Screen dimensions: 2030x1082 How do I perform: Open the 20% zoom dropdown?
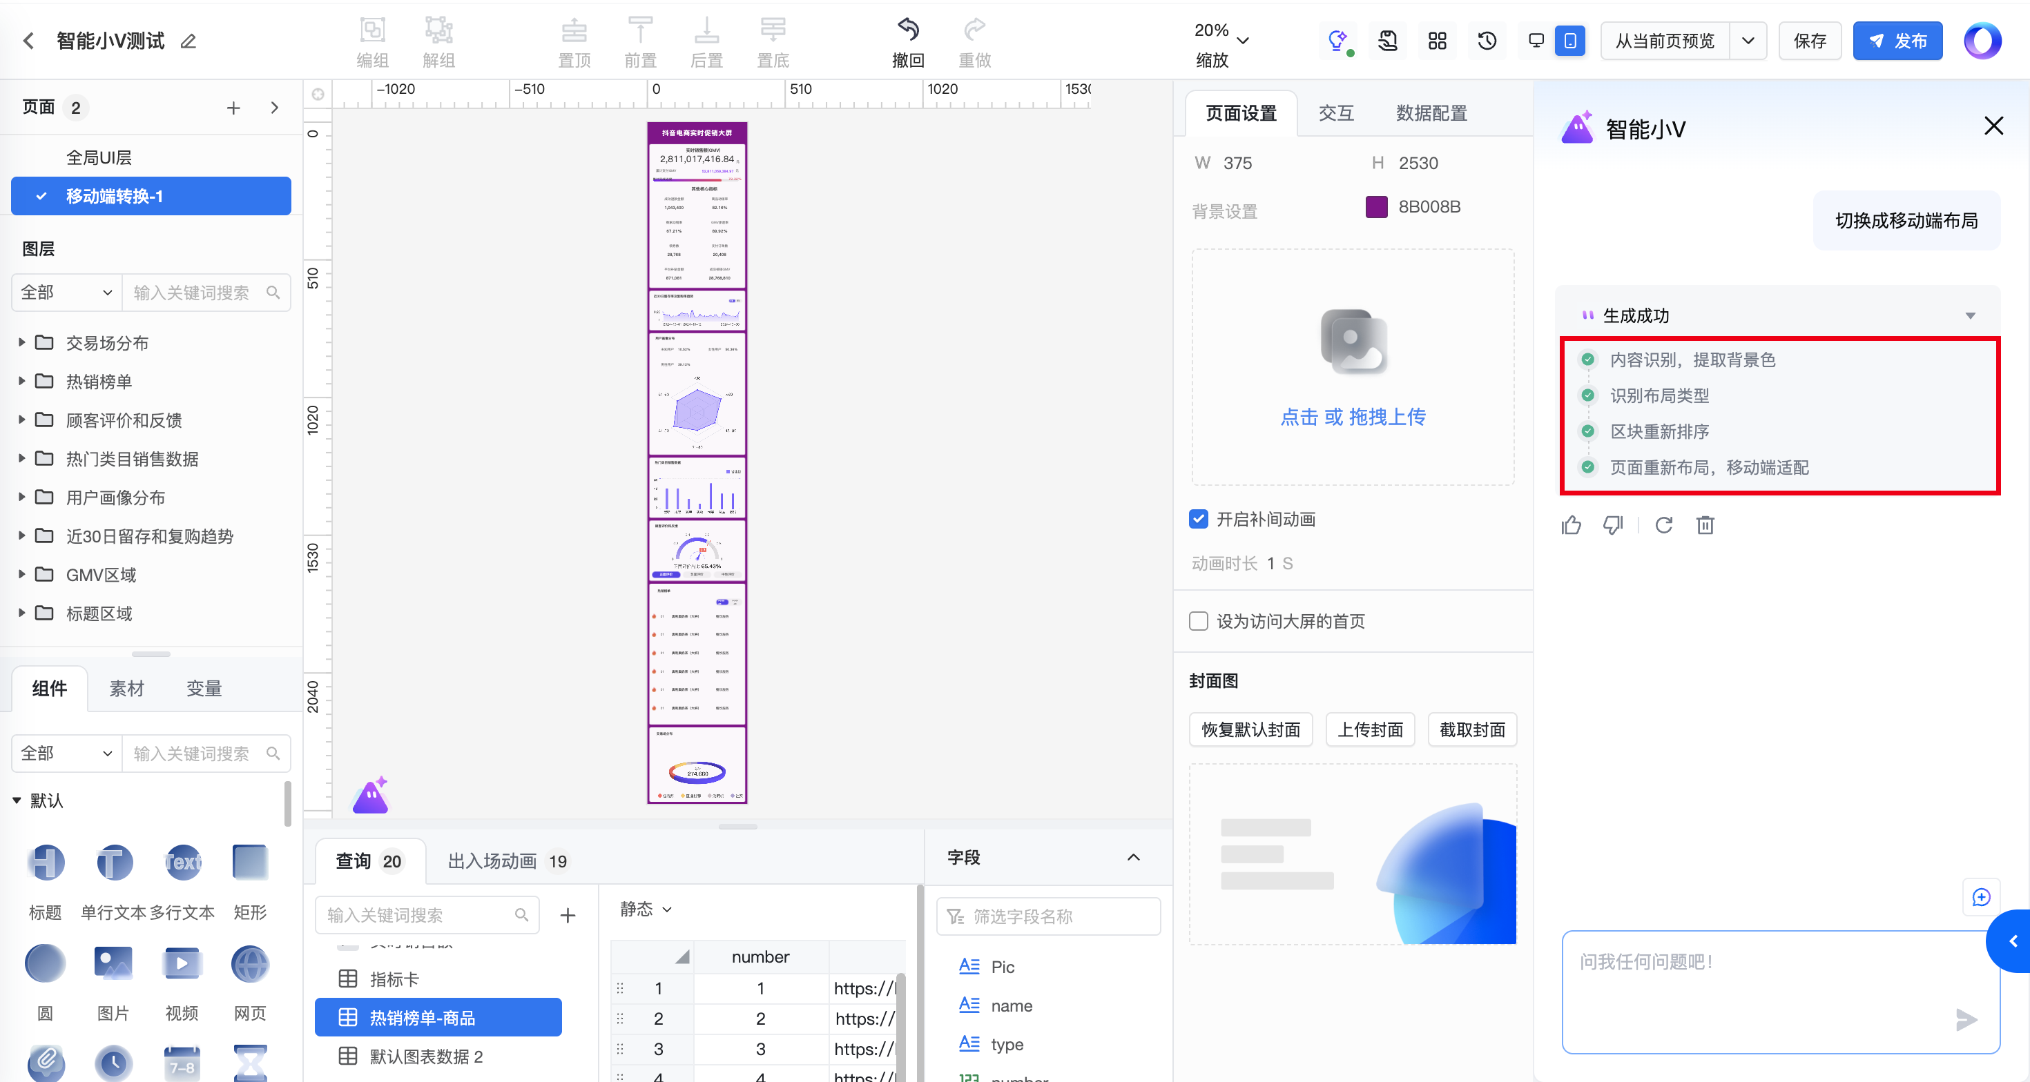click(1242, 40)
